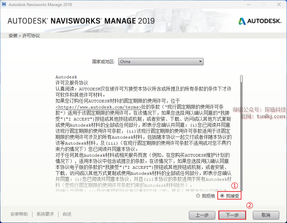This screenshot has width=287, height=223.
Task: Close the Navisworks installer window
Action: coord(279,4)
